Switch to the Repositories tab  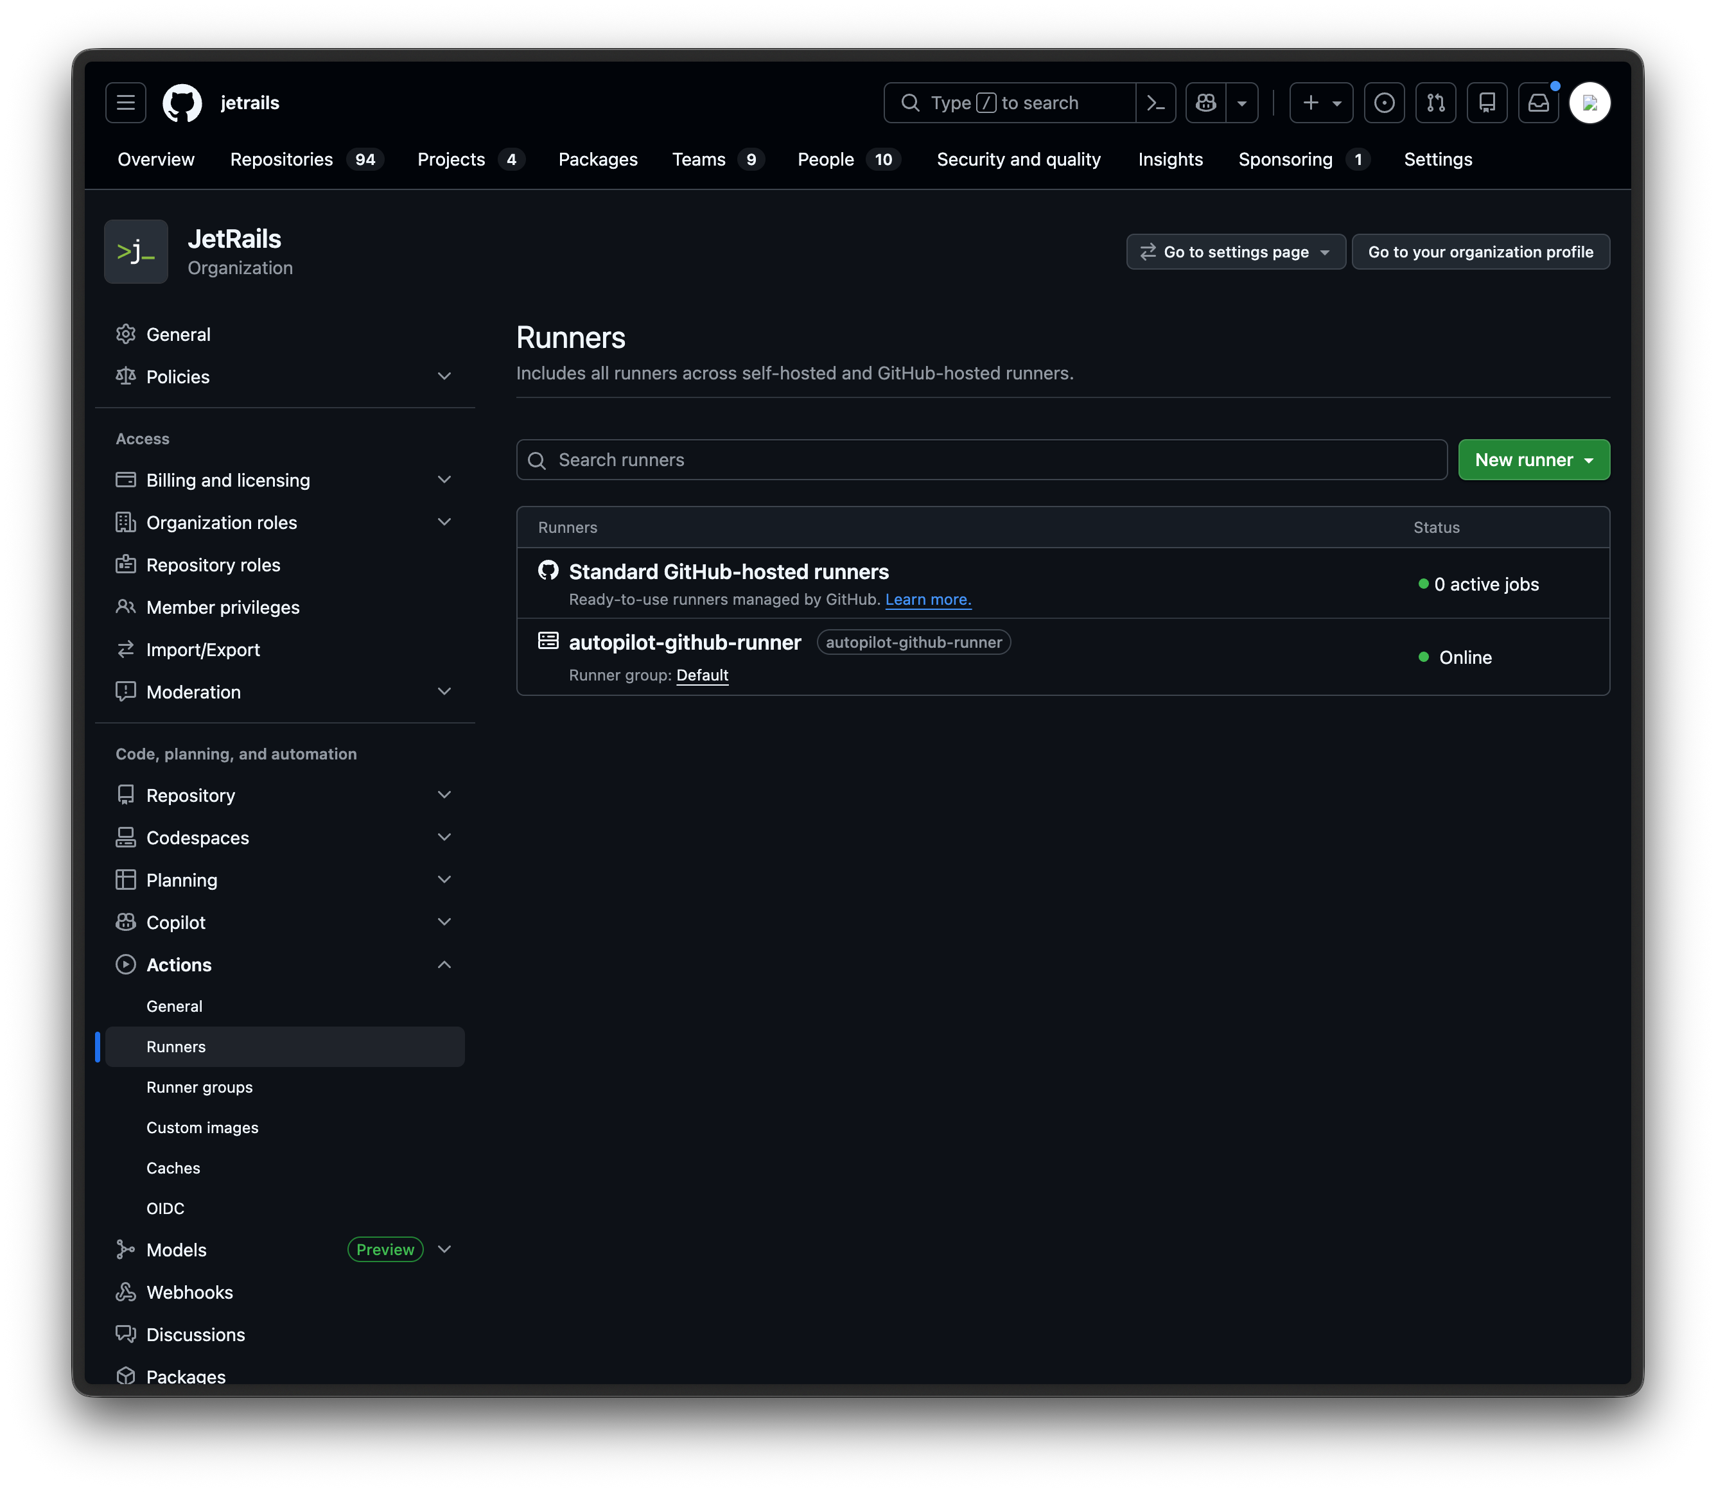306,159
